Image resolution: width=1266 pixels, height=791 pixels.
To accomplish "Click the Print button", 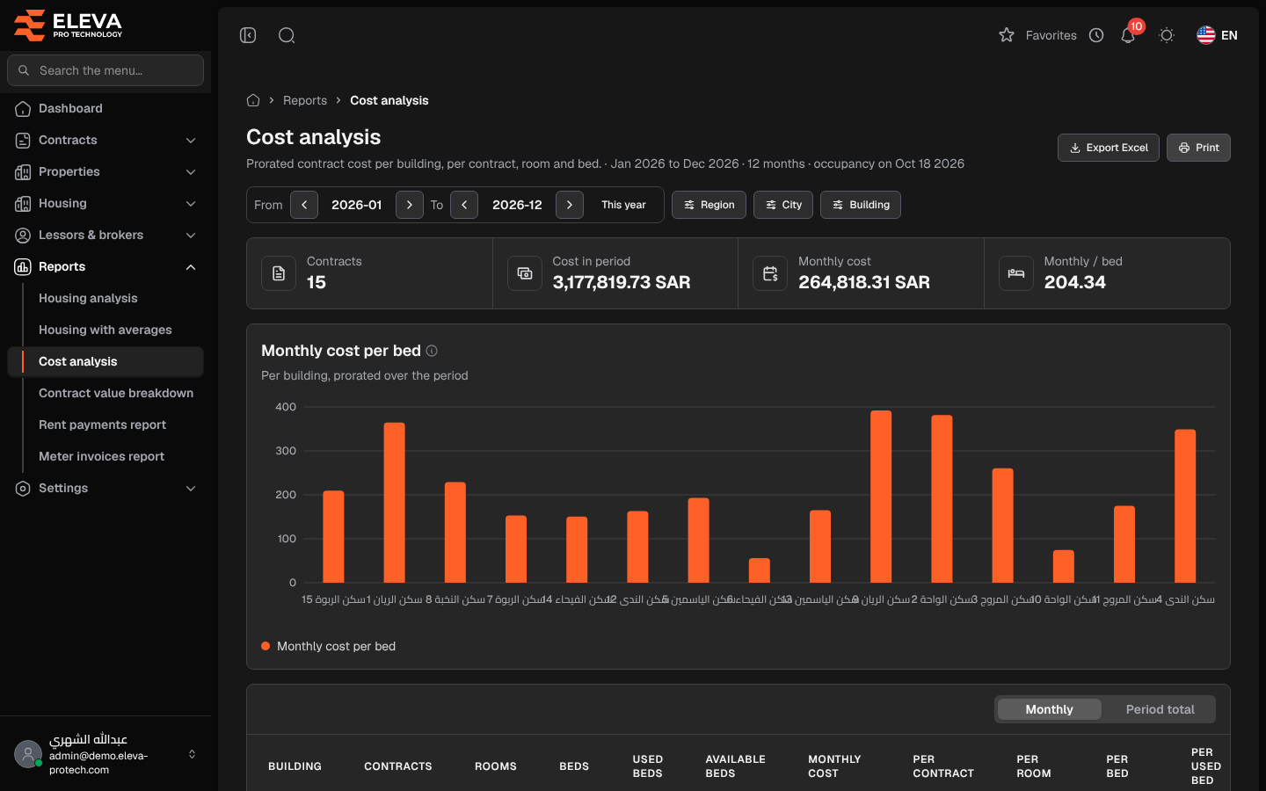I will [1198, 148].
